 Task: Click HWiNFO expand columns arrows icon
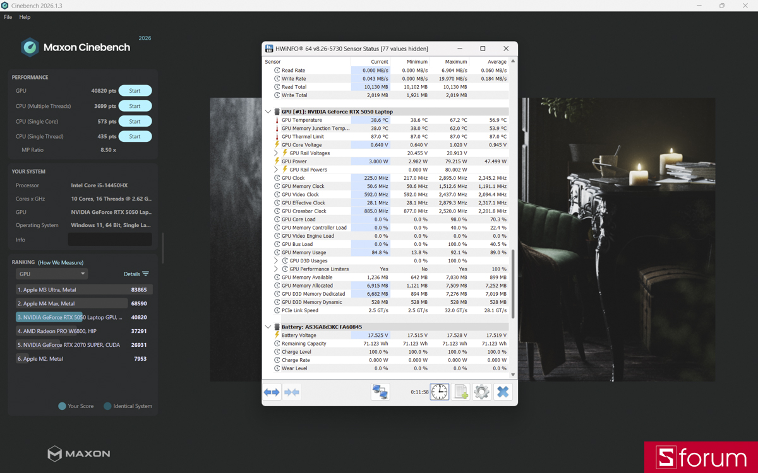point(272,392)
